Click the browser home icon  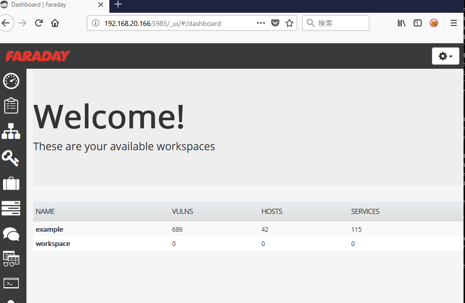click(55, 23)
